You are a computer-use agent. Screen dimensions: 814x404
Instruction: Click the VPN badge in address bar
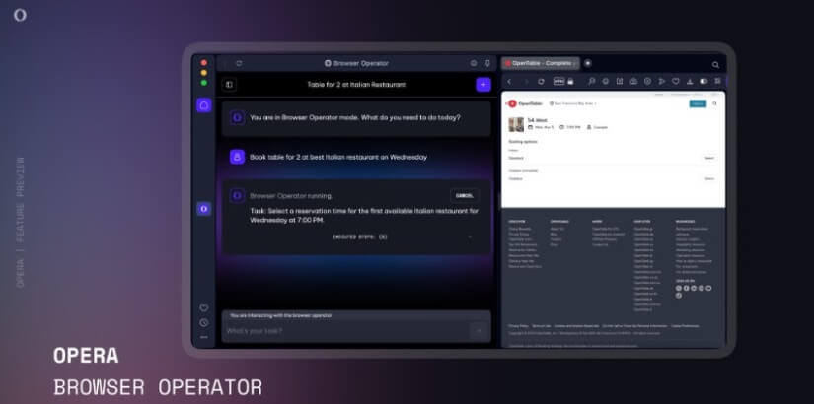tap(558, 82)
